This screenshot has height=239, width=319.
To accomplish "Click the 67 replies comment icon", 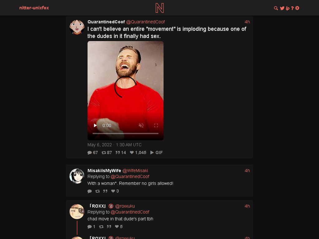I will (89, 152).
